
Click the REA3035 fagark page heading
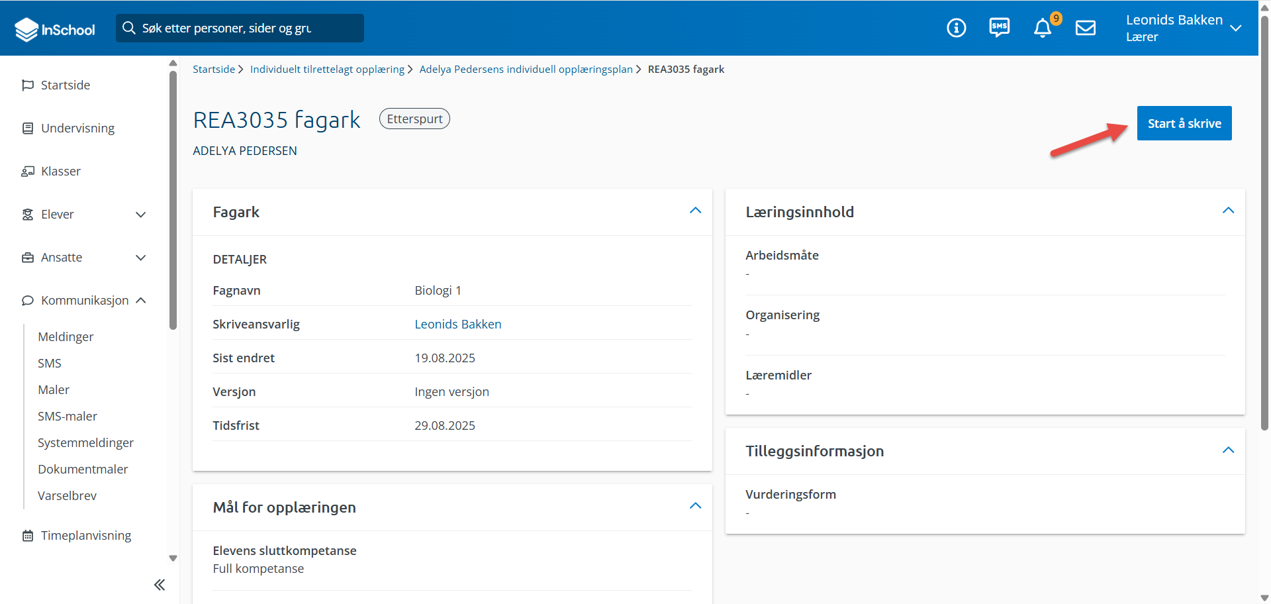pyautogui.click(x=277, y=120)
